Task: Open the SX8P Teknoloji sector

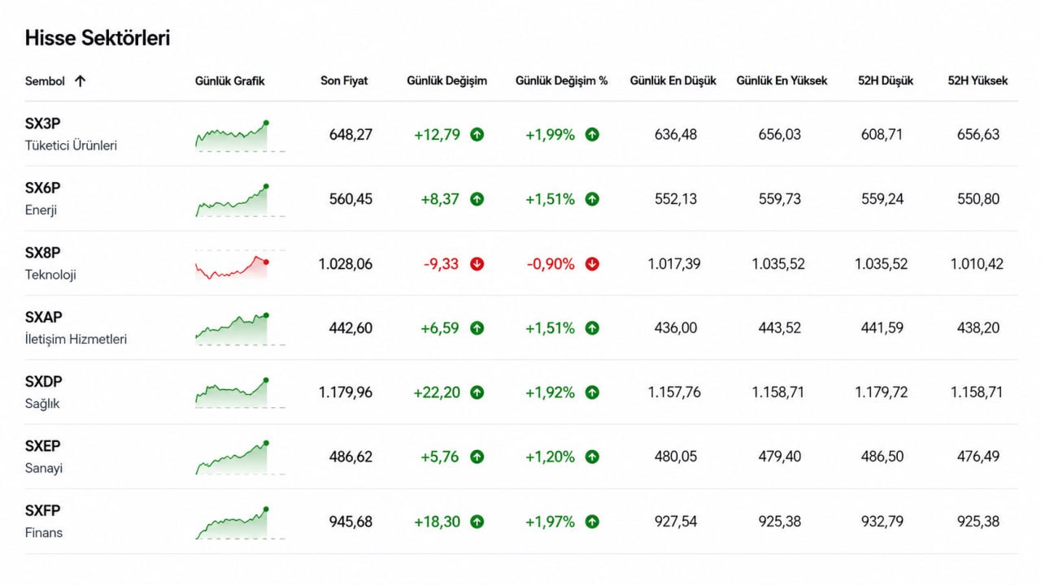Action: click(x=50, y=263)
